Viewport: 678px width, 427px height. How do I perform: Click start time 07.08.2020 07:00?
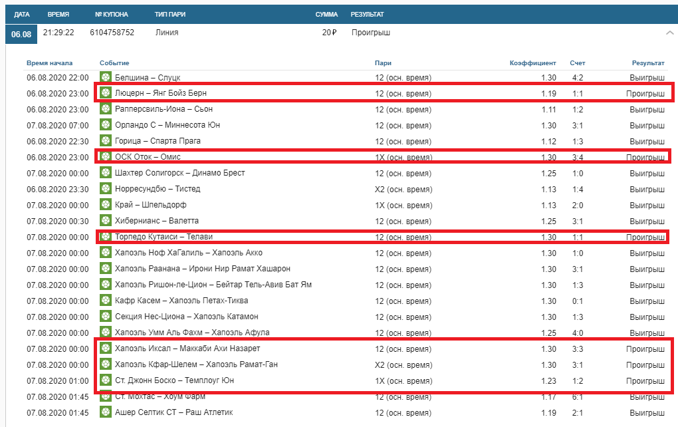(x=58, y=126)
